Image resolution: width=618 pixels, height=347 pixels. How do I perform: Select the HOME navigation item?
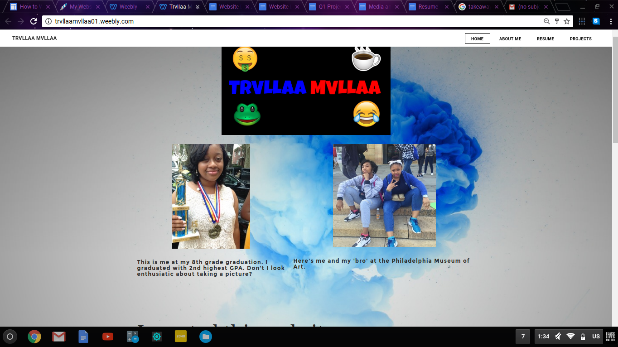click(x=477, y=39)
